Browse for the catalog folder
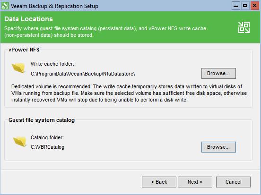Image resolution: width=261 pixels, height=195 pixels. 218,147
